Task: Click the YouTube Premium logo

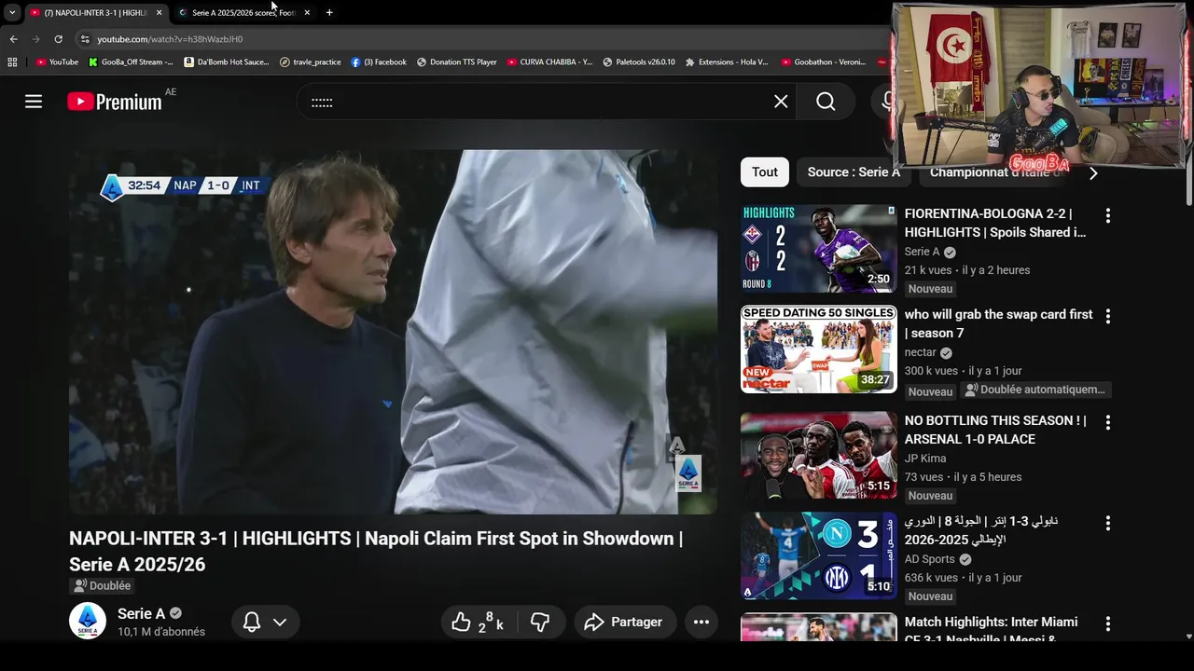Action: pos(115,102)
